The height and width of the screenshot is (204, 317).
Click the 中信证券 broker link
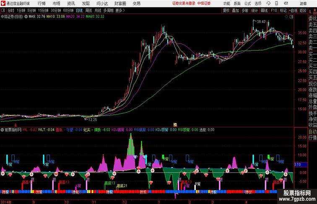pos(204,3)
